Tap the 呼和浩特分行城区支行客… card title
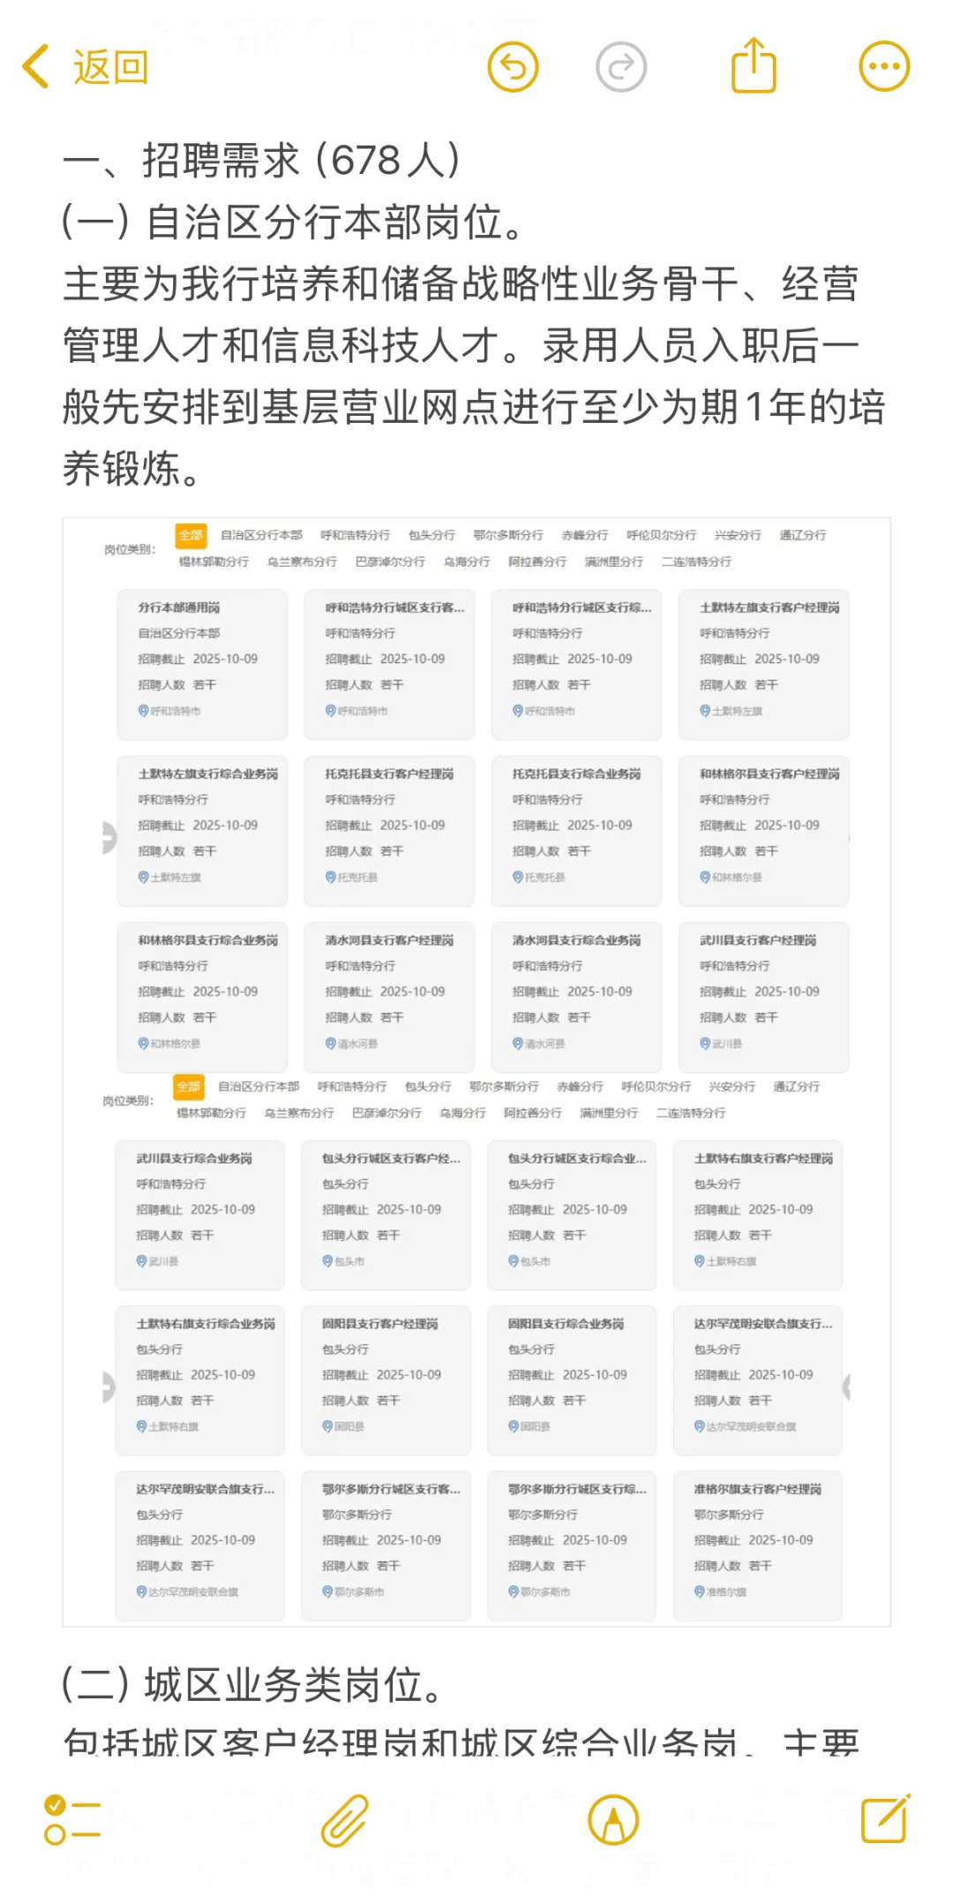The height and width of the screenshot is (1904, 953). click(x=394, y=607)
